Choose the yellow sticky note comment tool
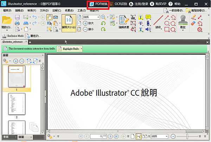Image resolution: width=211 pixels, height=142 pixels. pos(148,17)
